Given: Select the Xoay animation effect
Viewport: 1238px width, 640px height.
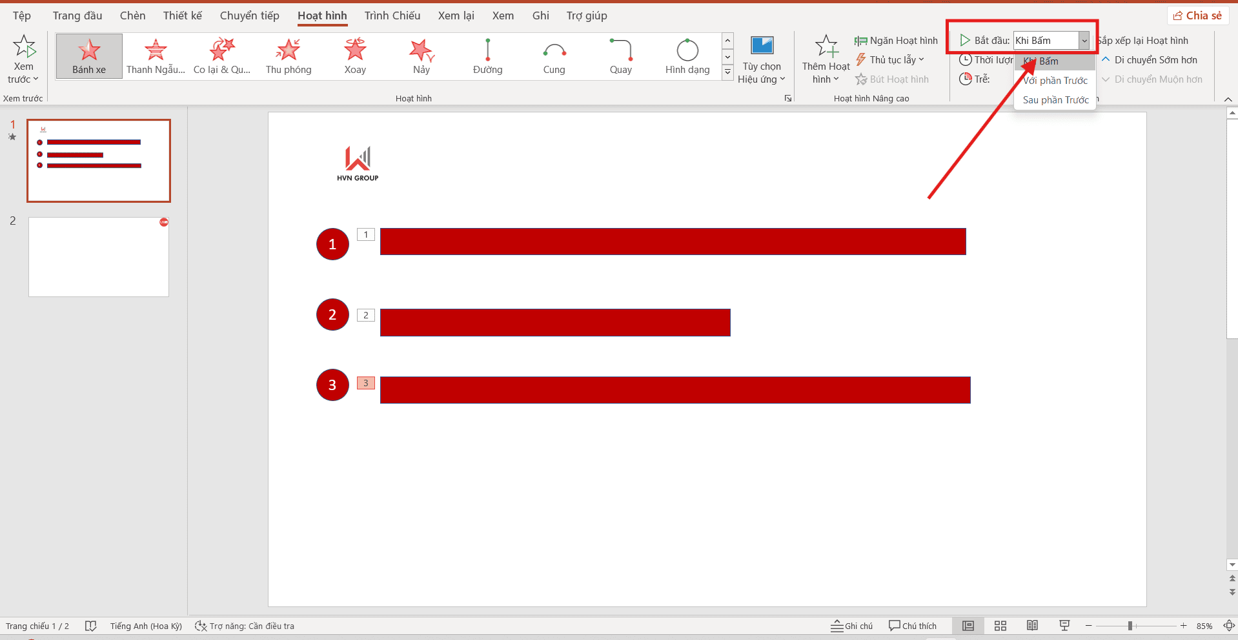Looking at the screenshot, I should (355, 56).
